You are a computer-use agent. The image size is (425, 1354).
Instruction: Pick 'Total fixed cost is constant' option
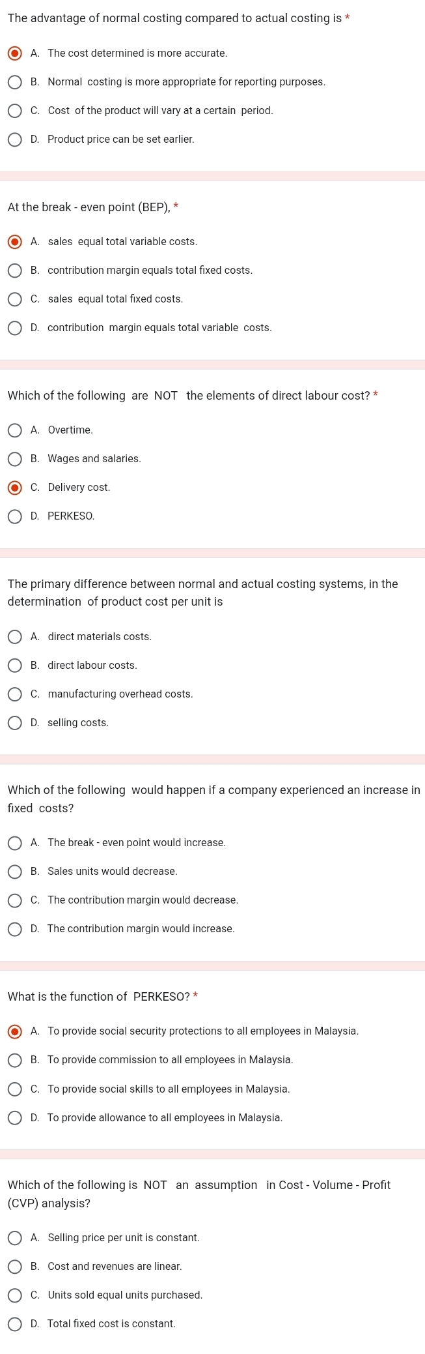[x=14, y=1324]
